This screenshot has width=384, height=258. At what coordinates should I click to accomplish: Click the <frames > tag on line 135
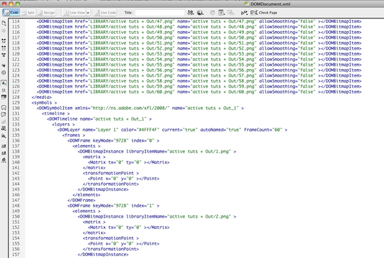pos(74,135)
